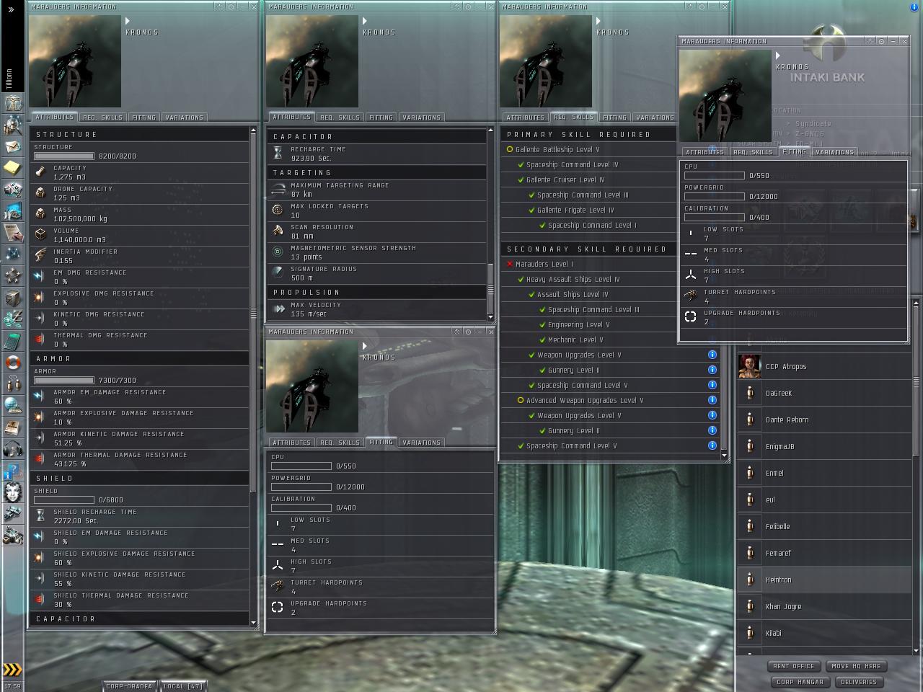Open Variations tab in lower-middle Fitting window
The image size is (923, 692).
[x=421, y=443]
